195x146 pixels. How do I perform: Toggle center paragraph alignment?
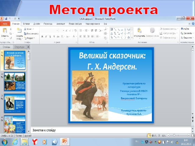(x=84, y=36)
